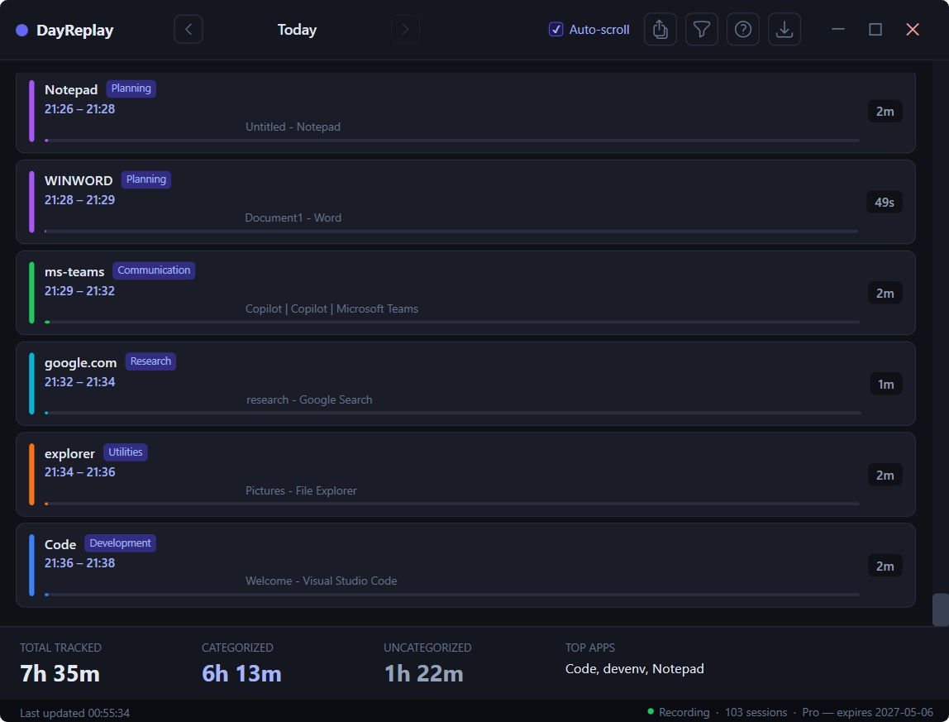Click the Notepad session progress bar
The width and height of the screenshot is (949, 722).
coord(452,141)
